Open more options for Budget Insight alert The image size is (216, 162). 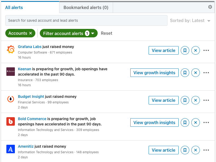tap(206, 100)
